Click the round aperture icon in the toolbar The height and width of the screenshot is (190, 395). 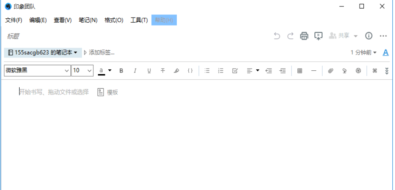click(358, 71)
